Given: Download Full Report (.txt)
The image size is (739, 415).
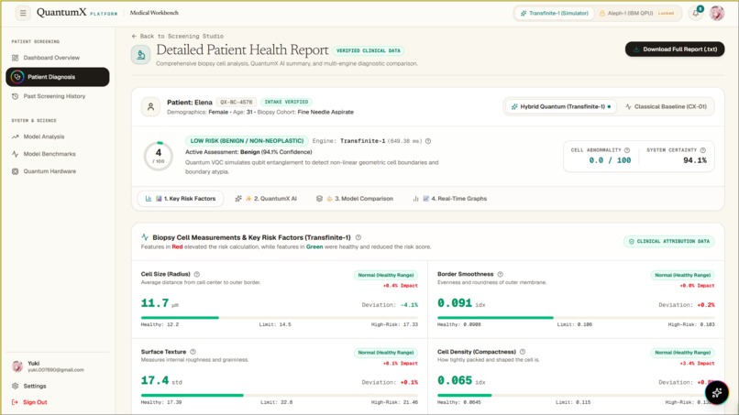Looking at the screenshot, I should tap(675, 49).
